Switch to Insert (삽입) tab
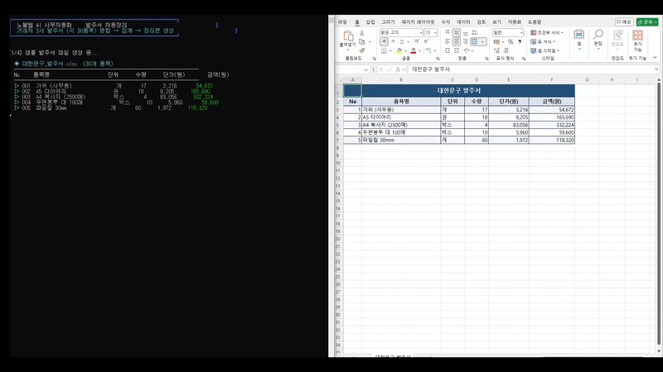663x372 pixels. [x=370, y=22]
